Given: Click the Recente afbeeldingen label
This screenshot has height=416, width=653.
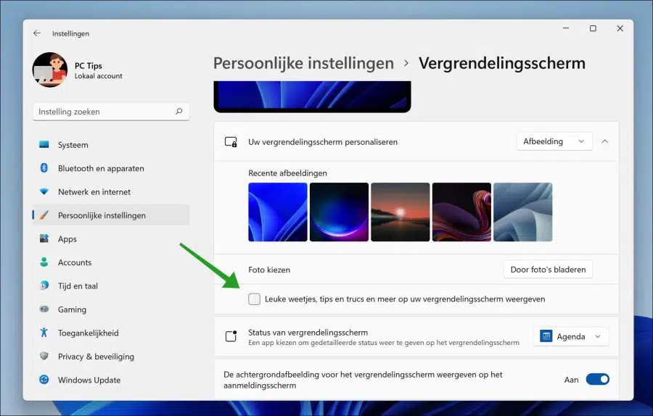Looking at the screenshot, I should (287, 173).
